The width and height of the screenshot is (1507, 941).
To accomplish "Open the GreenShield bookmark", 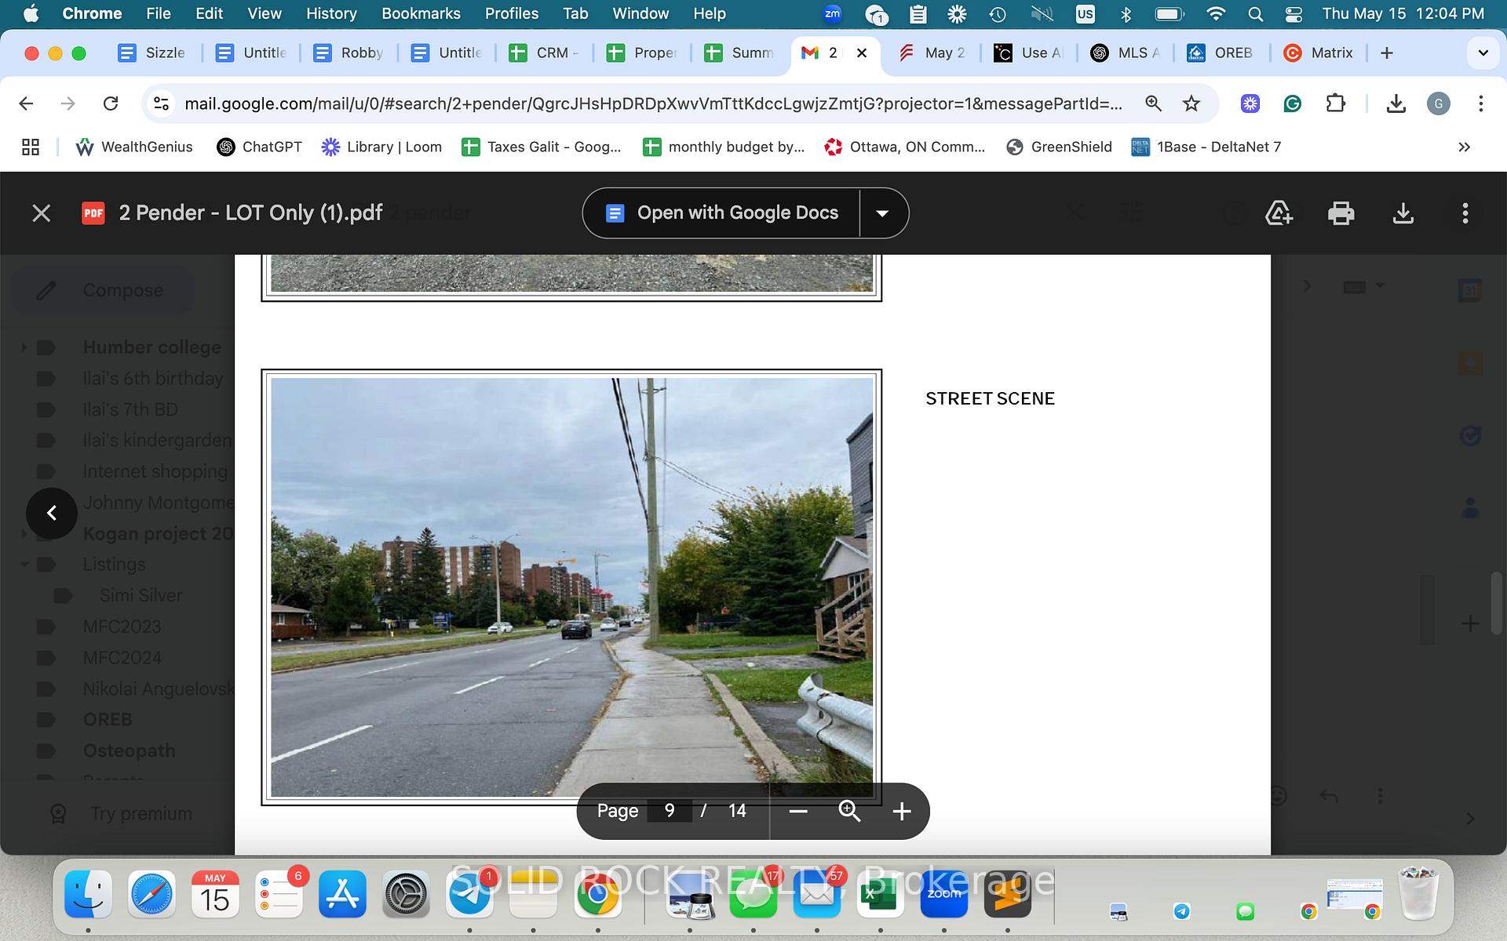I will click(x=1059, y=147).
